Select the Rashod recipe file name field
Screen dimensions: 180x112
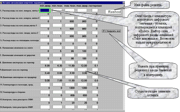113,12
